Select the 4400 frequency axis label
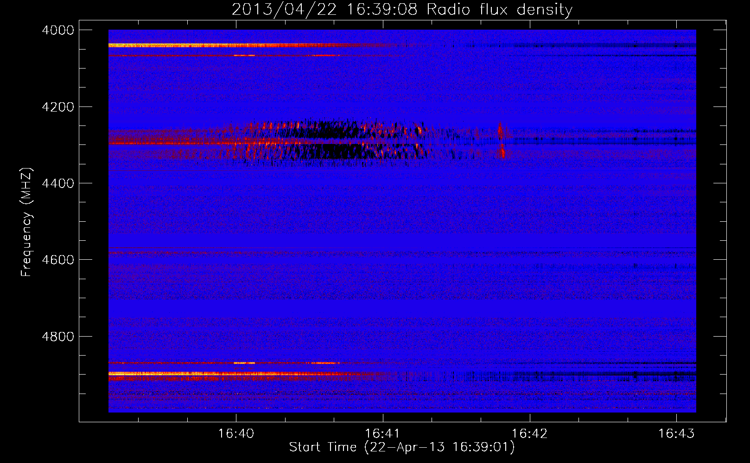Image resolution: width=750 pixels, height=463 pixels. pyautogui.click(x=58, y=183)
